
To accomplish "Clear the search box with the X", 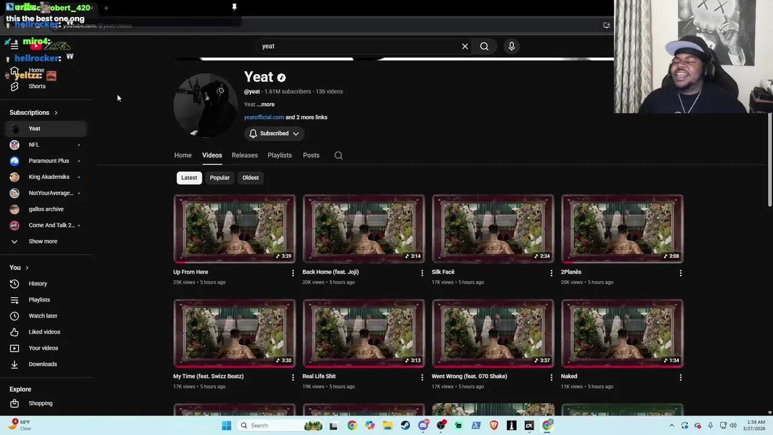I will [x=465, y=46].
